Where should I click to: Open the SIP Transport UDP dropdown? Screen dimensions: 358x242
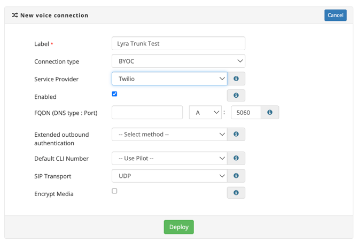coord(169,176)
